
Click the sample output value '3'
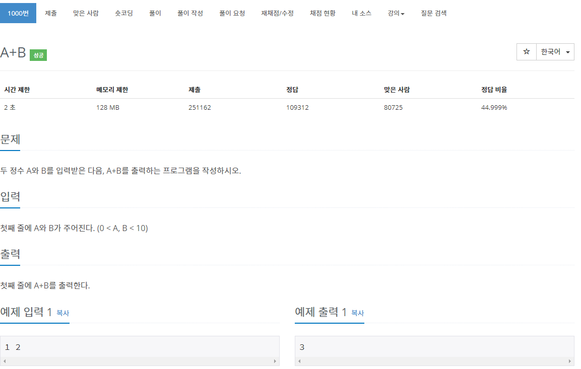click(302, 347)
